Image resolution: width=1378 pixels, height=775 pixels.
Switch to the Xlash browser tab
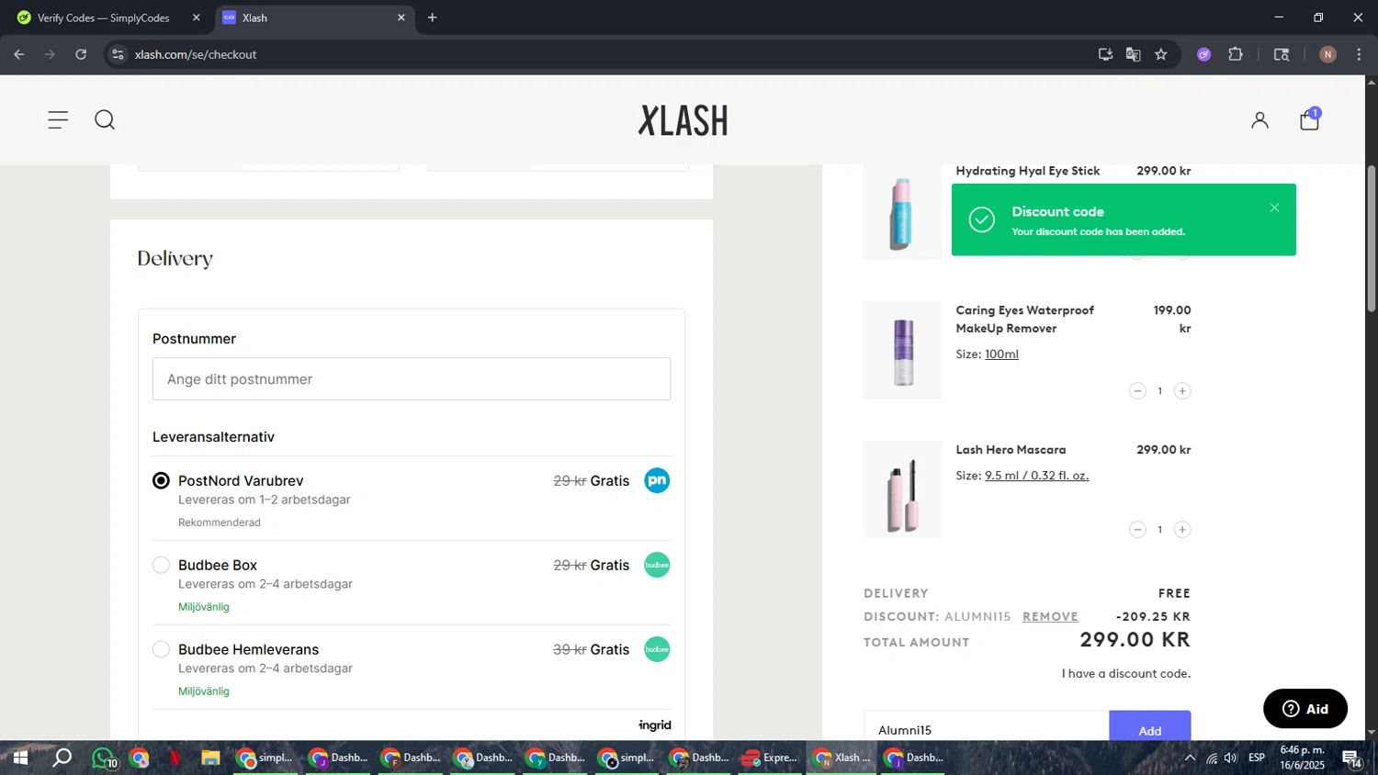point(312,17)
